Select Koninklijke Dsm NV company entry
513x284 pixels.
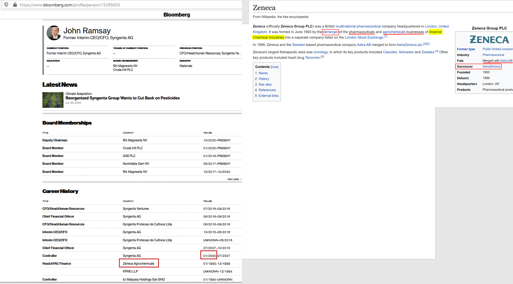(x=136, y=164)
